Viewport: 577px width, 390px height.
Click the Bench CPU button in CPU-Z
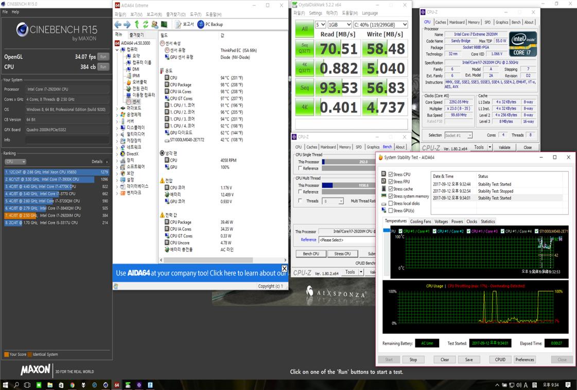[311, 254]
